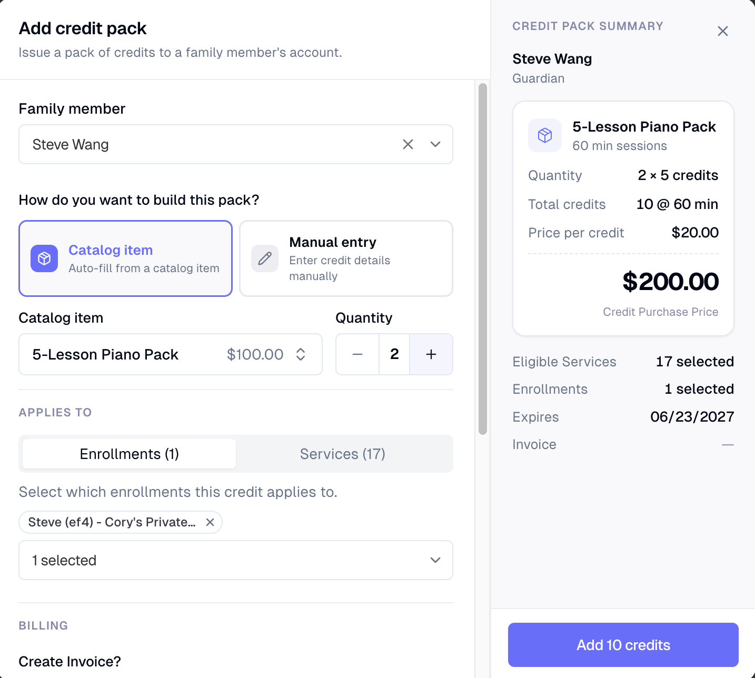
Task: Clear the Steve Wang family member selection
Action: pos(408,144)
